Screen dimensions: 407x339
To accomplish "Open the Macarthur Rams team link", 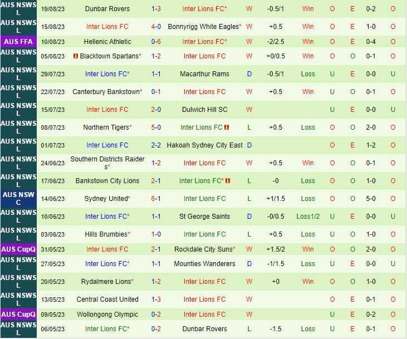I will (x=204, y=74).
